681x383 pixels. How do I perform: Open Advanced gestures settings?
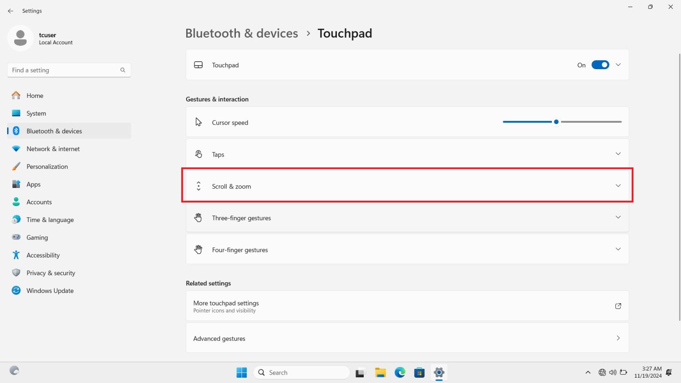(407, 338)
